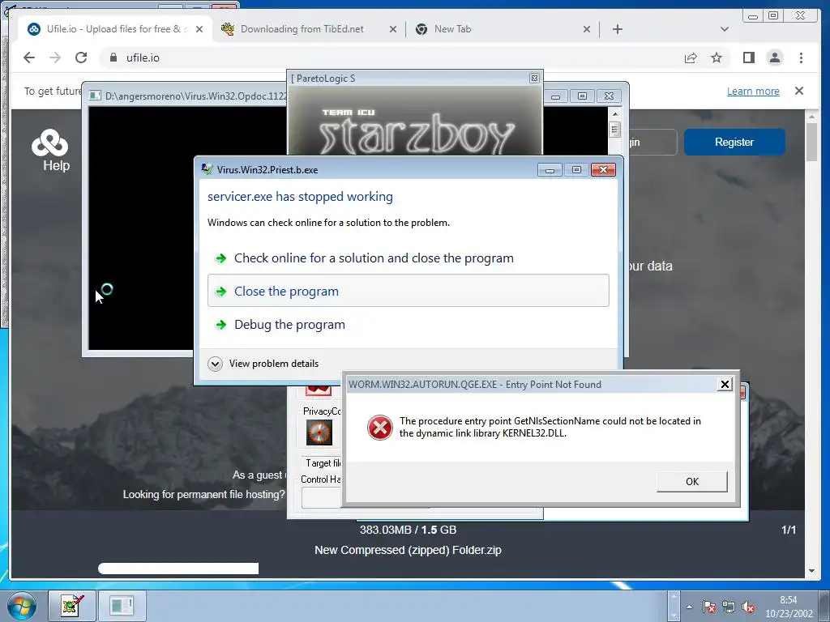Open the Chrome three-dot menu

click(801, 58)
